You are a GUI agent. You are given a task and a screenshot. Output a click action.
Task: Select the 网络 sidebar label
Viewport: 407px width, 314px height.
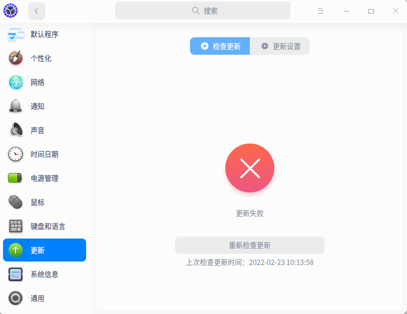click(38, 82)
